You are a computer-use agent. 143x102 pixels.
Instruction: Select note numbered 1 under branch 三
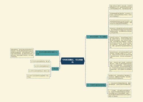click(x=120, y=84)
